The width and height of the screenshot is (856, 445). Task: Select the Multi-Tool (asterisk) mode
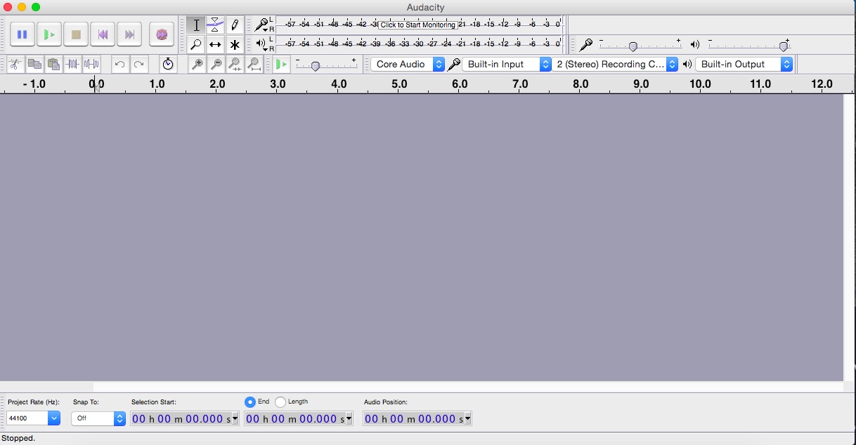point(235,44)
